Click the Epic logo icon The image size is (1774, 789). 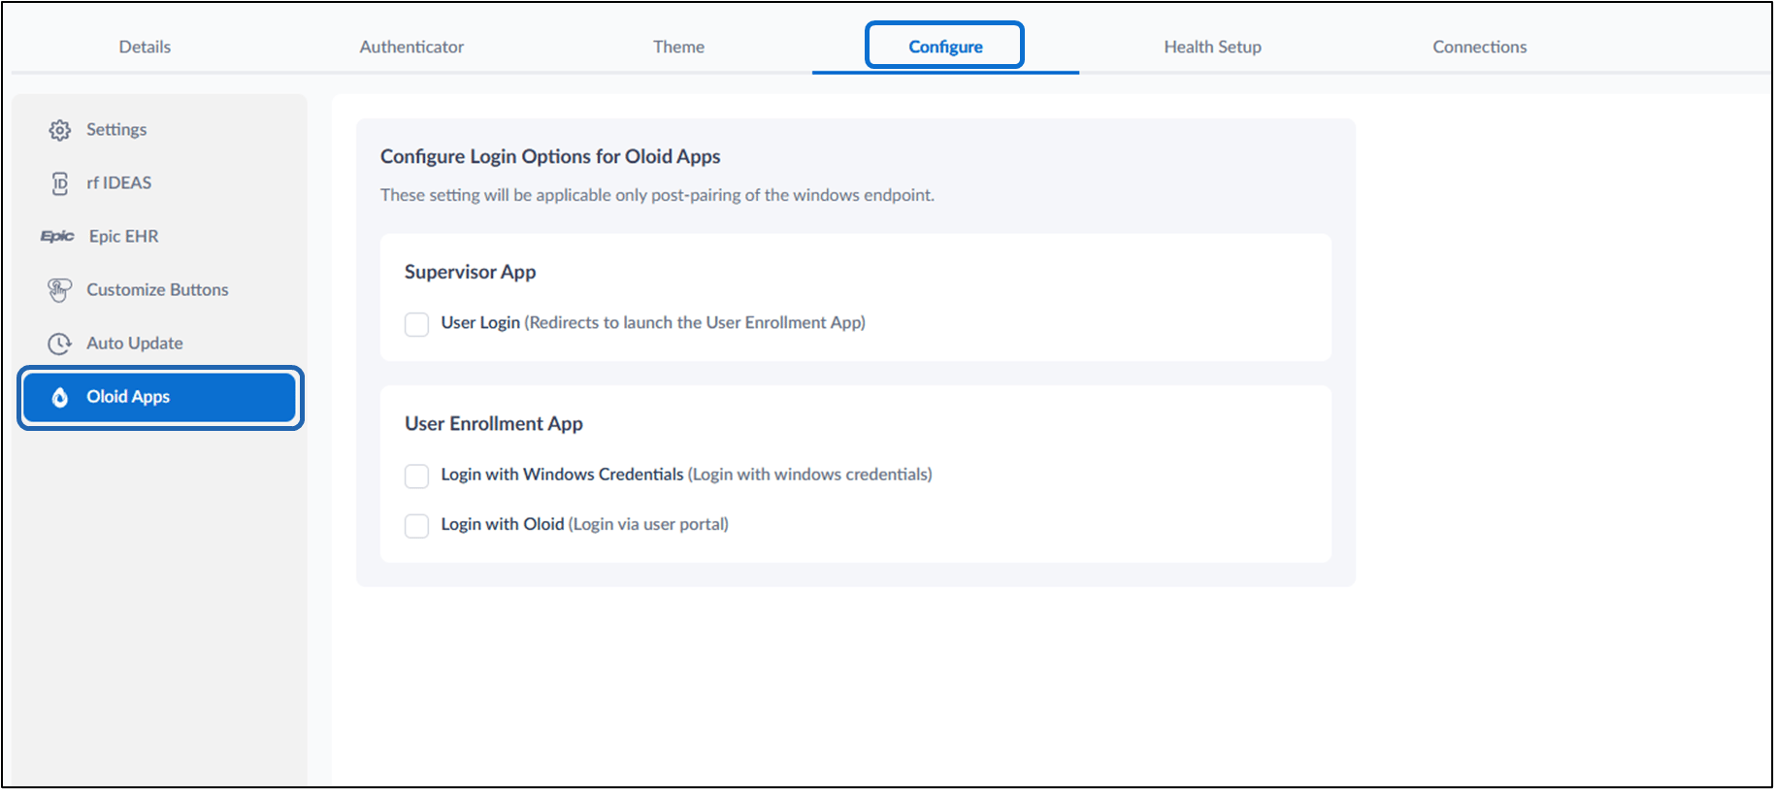point(57,236)
